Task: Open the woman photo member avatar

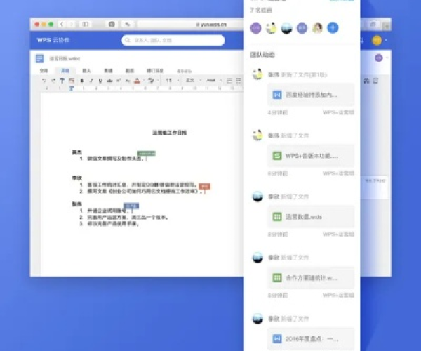Action: point(317,28)
